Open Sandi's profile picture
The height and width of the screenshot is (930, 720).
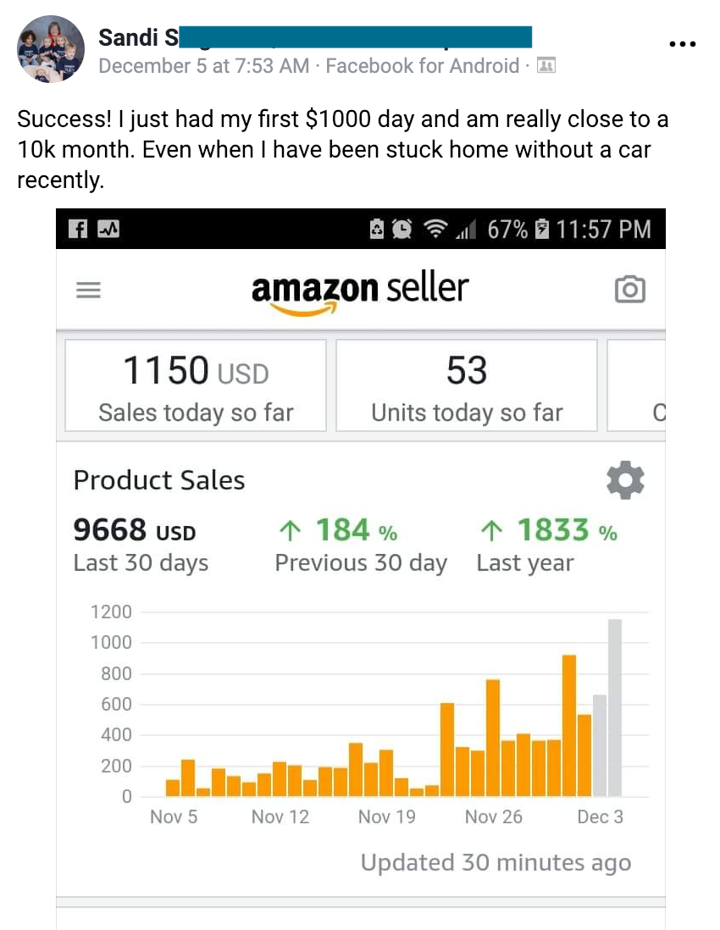point(51,49)
